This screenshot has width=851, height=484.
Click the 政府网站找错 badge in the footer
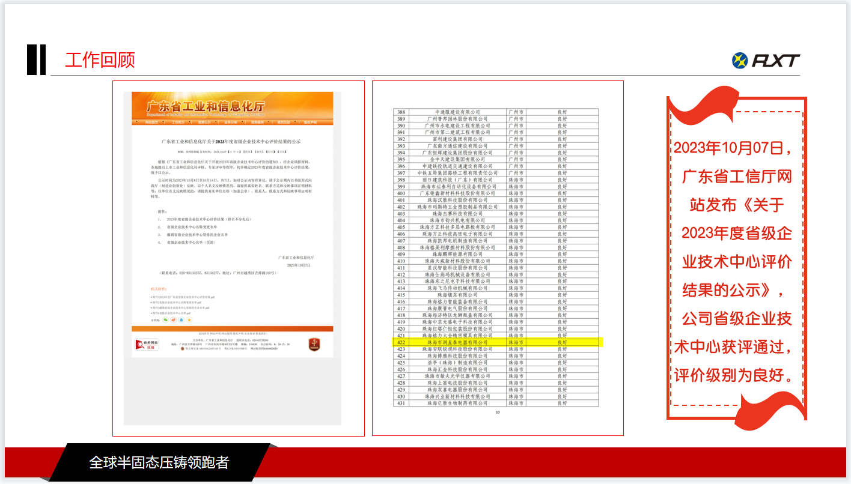click(147, 344)
